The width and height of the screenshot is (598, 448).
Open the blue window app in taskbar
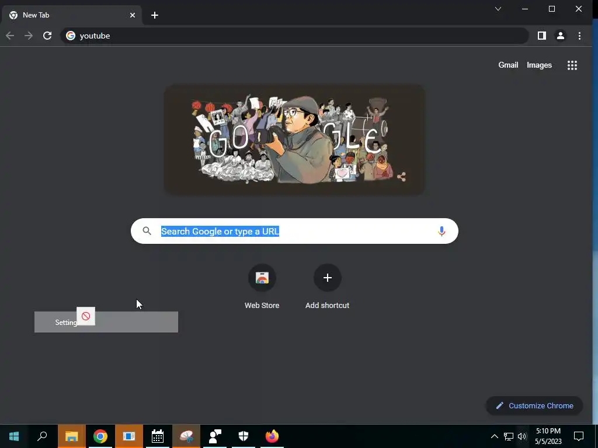coord(129,436)
